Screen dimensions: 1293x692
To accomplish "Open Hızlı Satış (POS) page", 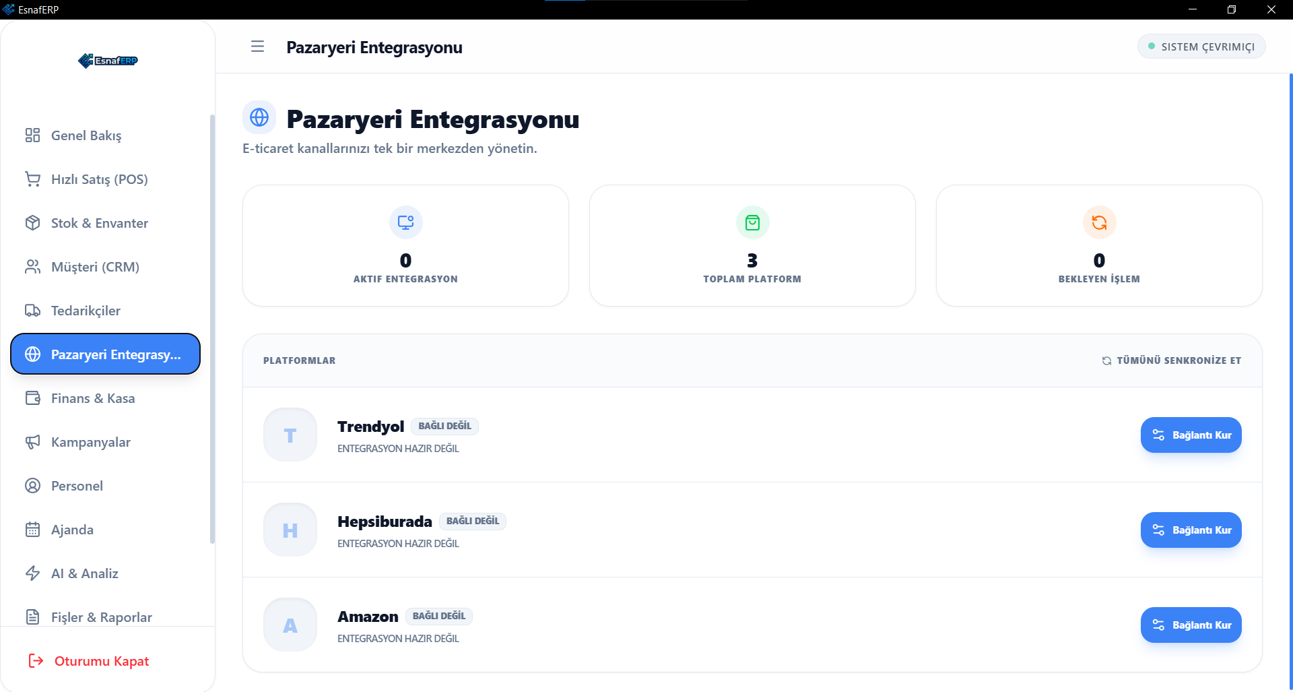I will tap(106, 179).
